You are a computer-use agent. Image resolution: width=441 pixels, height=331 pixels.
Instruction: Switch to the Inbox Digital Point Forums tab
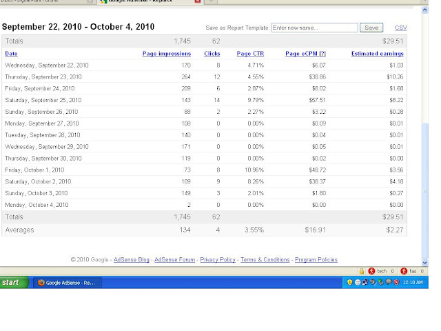coord(47,1)
